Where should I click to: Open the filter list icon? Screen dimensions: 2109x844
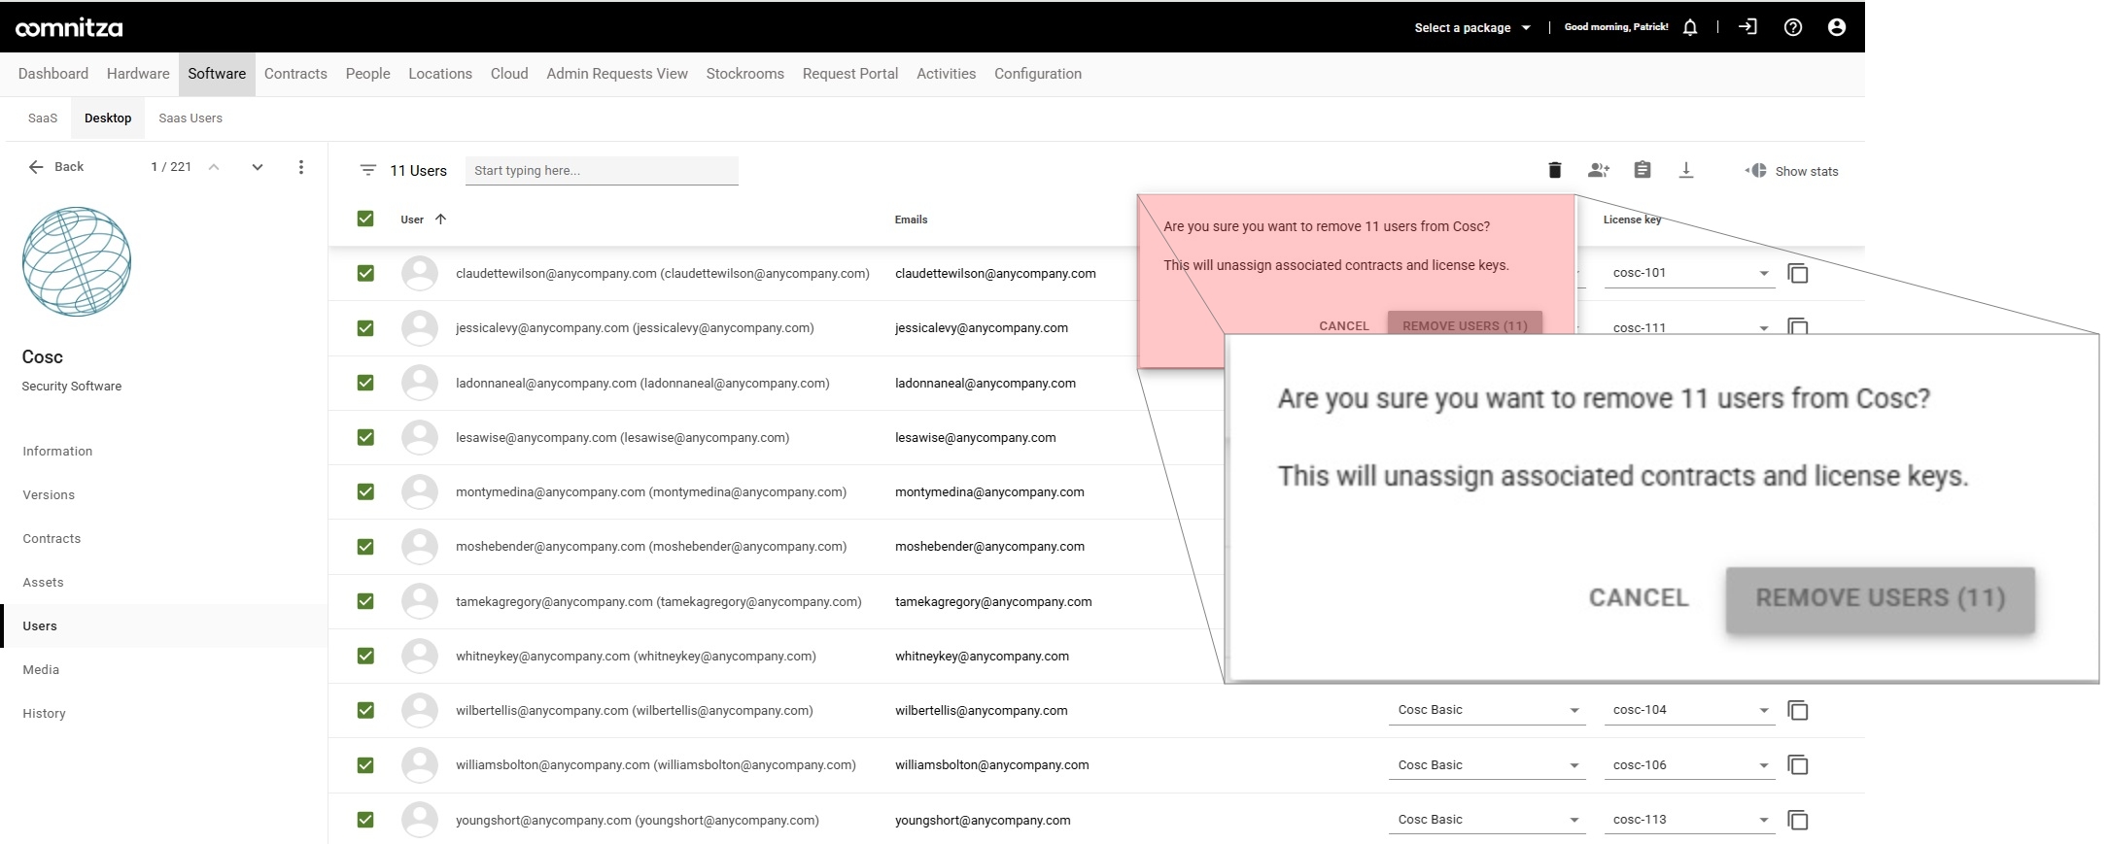[x=367, y=170]
